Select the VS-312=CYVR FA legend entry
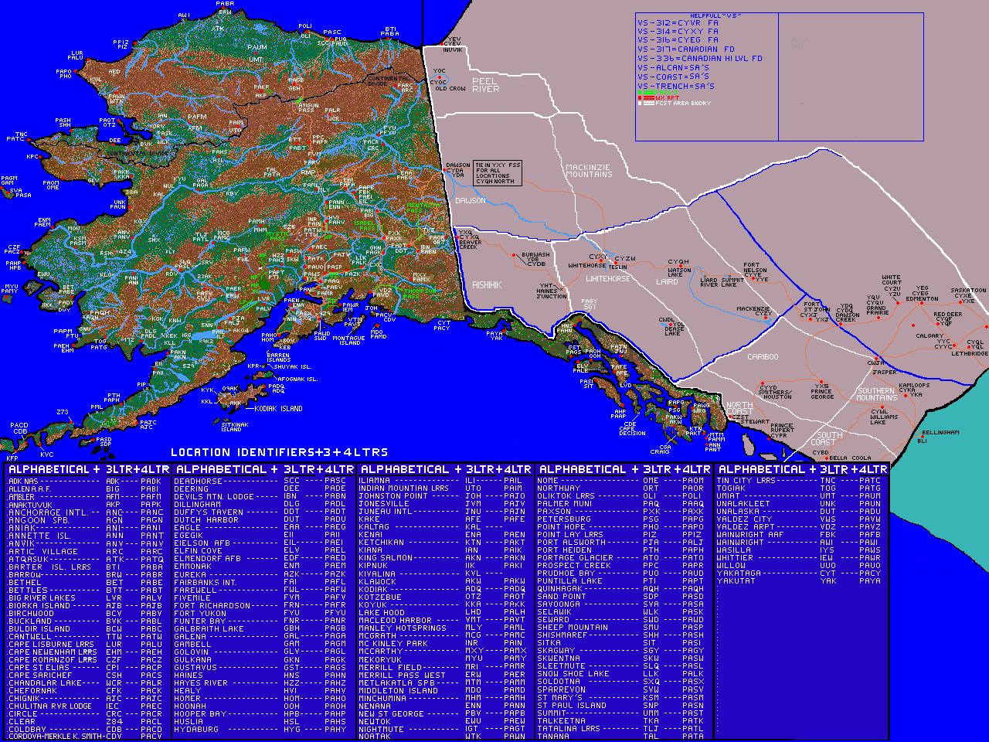Screen dimensions: 989x742 pyautogui.click(x=678, y=23)
